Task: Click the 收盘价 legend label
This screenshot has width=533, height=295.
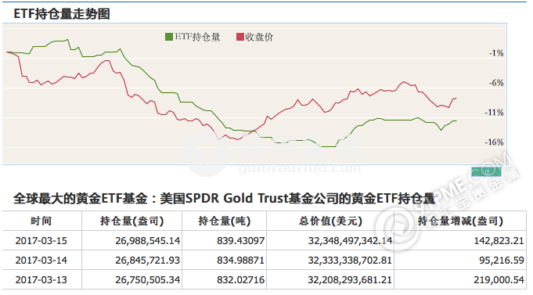Action: (259, 37)
